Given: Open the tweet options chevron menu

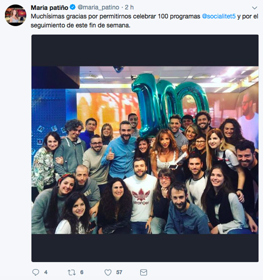Looking at the screenshot, I should [254, 8].
